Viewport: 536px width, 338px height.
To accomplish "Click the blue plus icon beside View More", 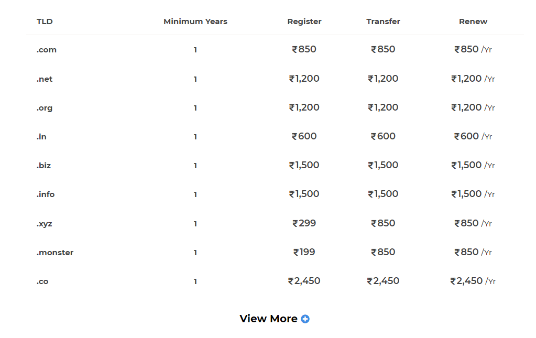I will pos(305,319).
